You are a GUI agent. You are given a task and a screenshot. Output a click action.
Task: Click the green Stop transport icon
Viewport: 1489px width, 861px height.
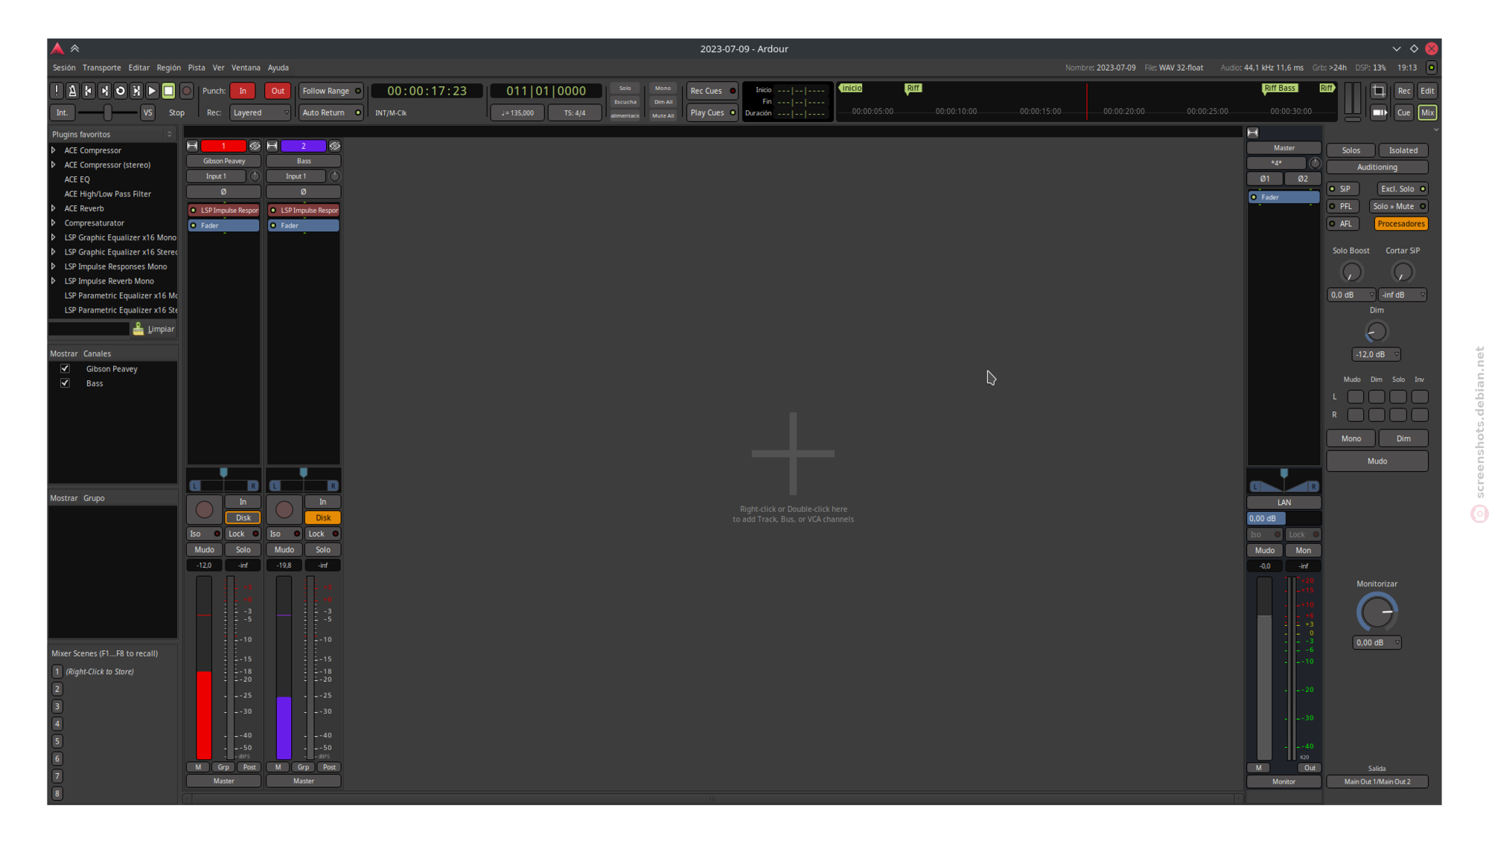click(168, 91)
